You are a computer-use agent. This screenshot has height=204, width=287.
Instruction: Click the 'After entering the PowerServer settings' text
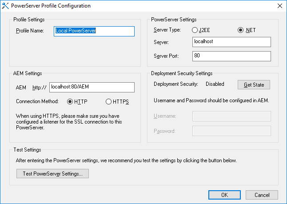(126, 160)
